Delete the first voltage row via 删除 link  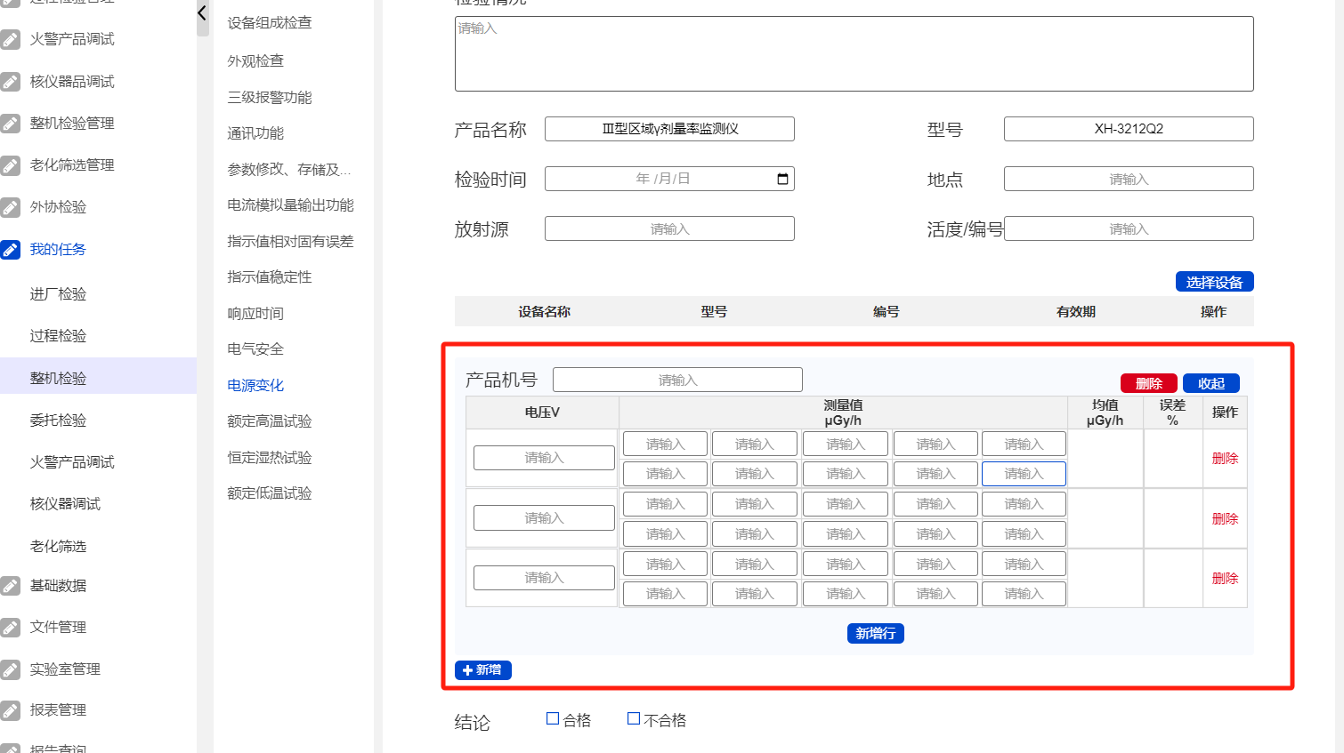coord(1225,459)
